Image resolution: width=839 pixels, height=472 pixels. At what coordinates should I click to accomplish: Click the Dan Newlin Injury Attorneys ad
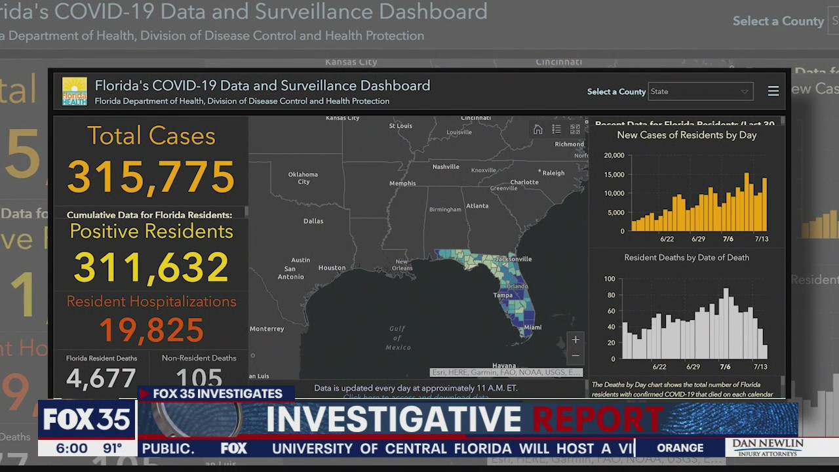[x=768, y=448]
